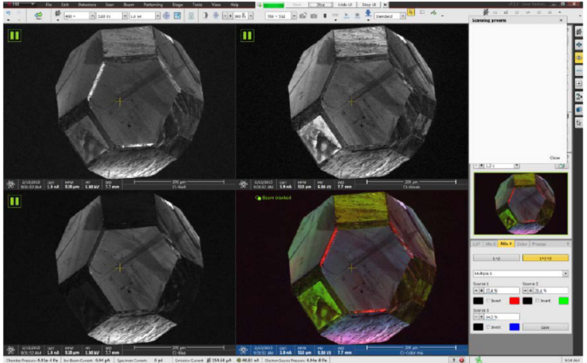Click the green beam switch arrows icon
Screen dimensions: 587x363
(x=38, y=16)
